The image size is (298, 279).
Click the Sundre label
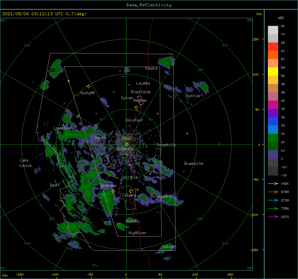coord(100,137)
